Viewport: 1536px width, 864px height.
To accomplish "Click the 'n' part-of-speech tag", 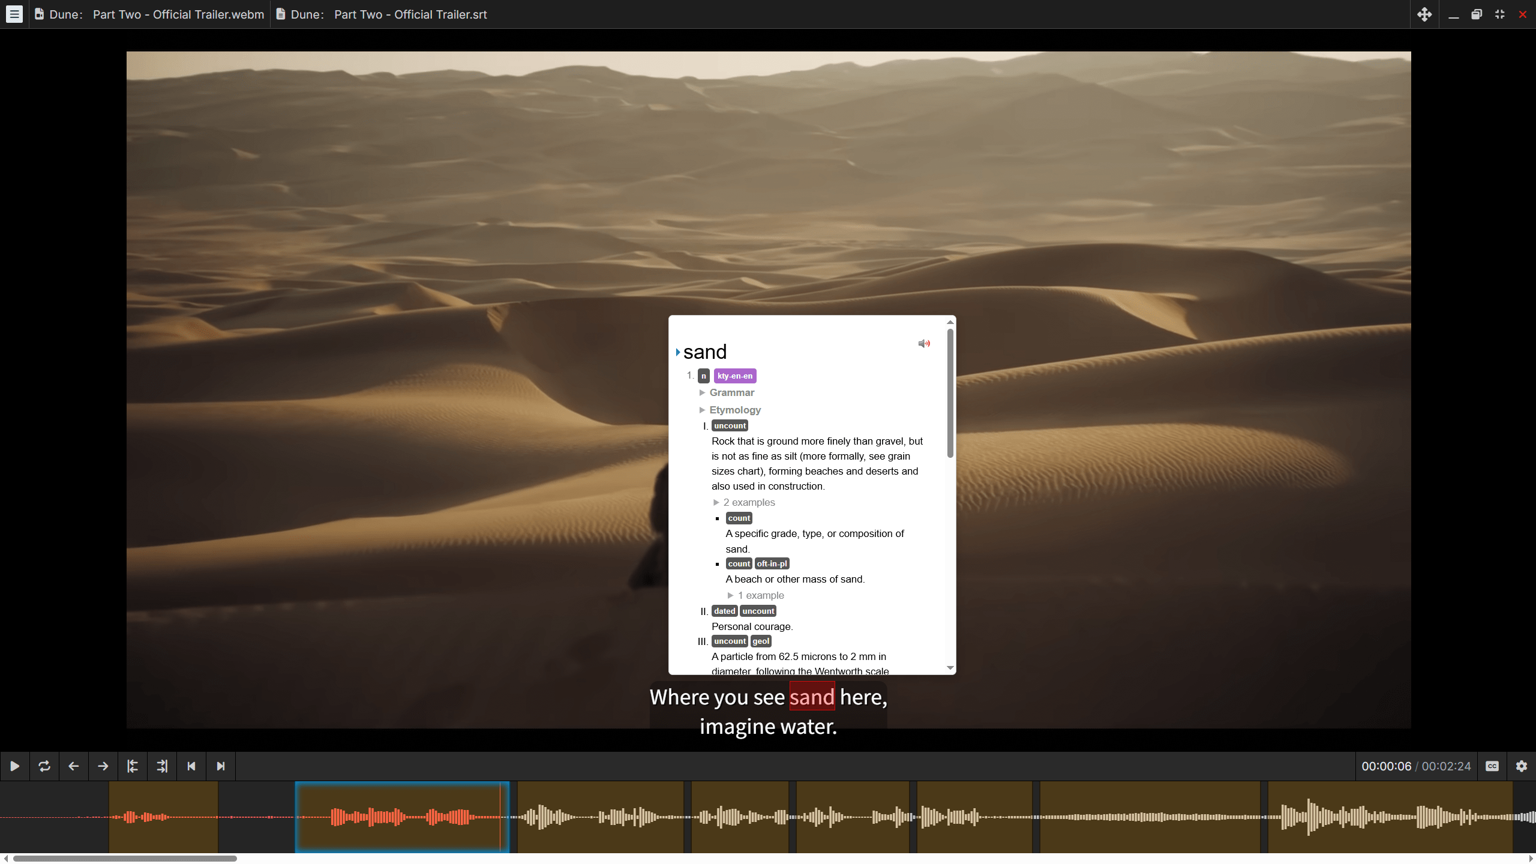I will pyautogui.click(x=704, y=376).
